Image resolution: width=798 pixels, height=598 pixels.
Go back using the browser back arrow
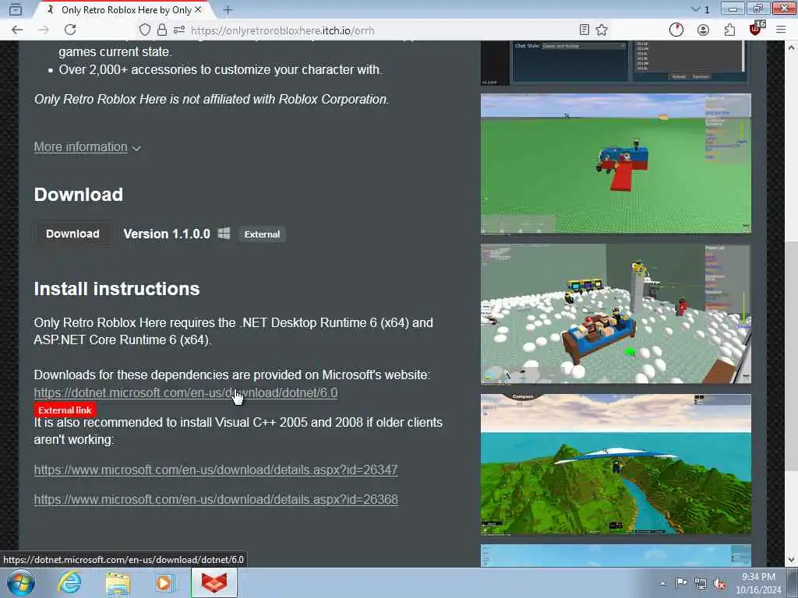(x=17, y=30)
